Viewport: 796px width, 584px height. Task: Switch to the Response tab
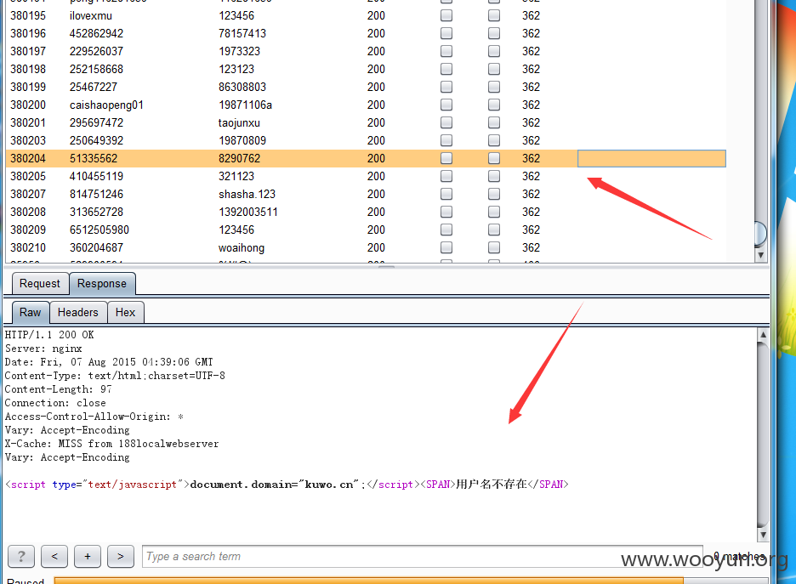click(102, 284)
